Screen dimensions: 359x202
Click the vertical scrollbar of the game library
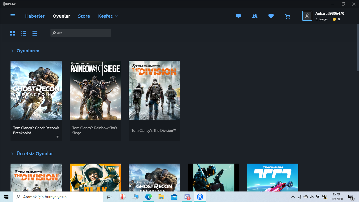(x=358, y=47)
